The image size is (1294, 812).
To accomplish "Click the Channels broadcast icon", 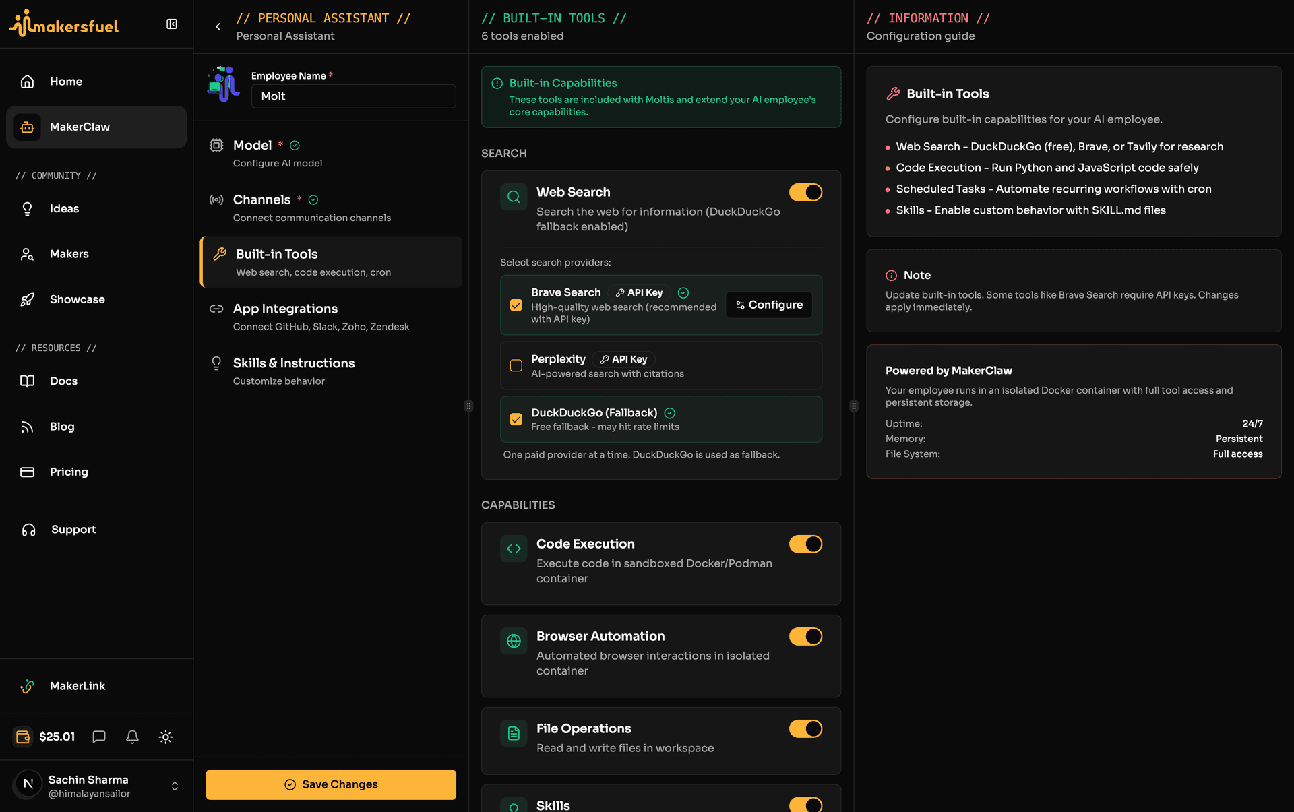I will coord(216,200).
